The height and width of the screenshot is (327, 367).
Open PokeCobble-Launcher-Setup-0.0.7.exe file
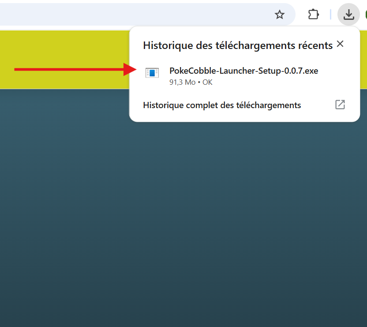[x=243, y=71]
